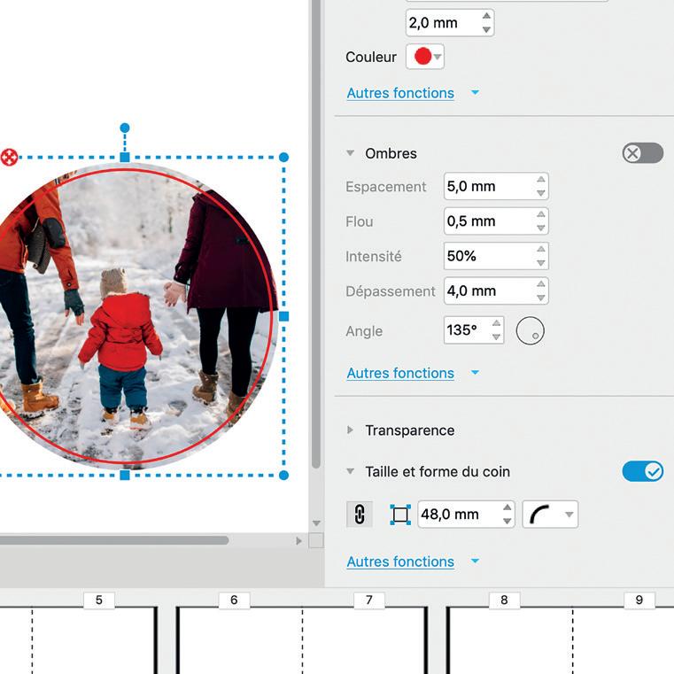Select the top middle square handle

click(x=125, y=158)
